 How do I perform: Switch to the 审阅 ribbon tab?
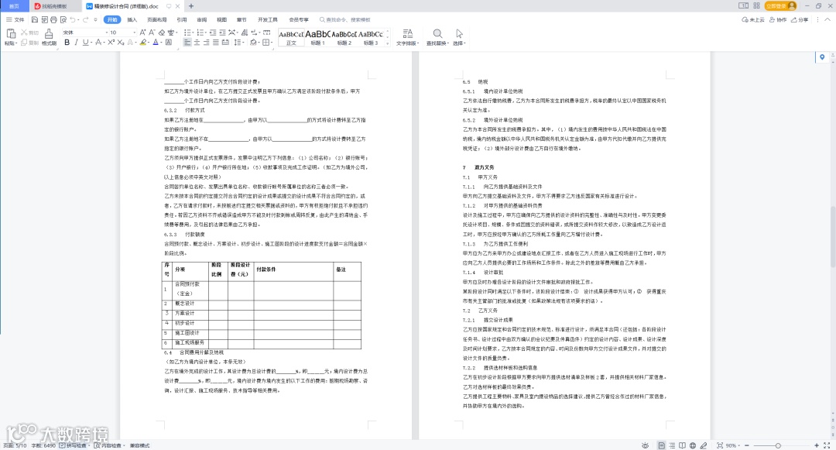(x=201, y=19)
